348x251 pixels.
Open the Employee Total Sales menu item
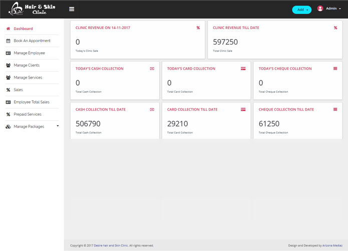pyautogui.click(x=31, y=102)
